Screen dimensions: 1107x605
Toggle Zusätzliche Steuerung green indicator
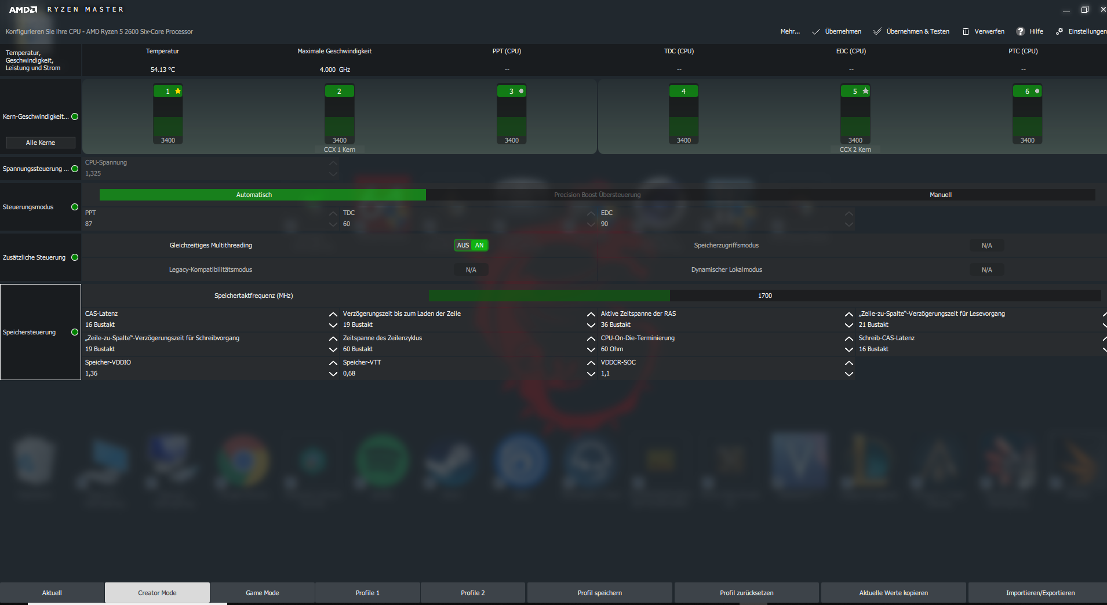[x=75, y=257]
